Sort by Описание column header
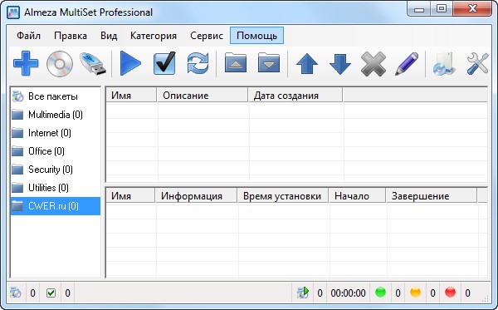 click(x=203, y=96)
